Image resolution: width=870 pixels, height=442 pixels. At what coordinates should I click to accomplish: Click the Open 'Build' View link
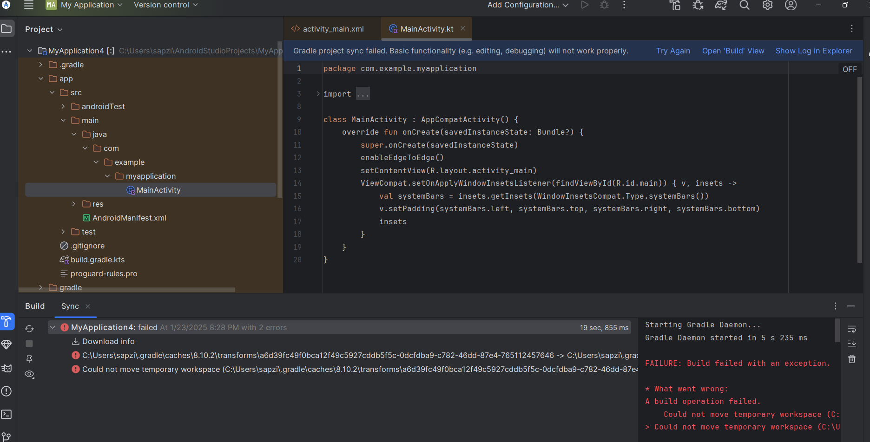[733, 51]
